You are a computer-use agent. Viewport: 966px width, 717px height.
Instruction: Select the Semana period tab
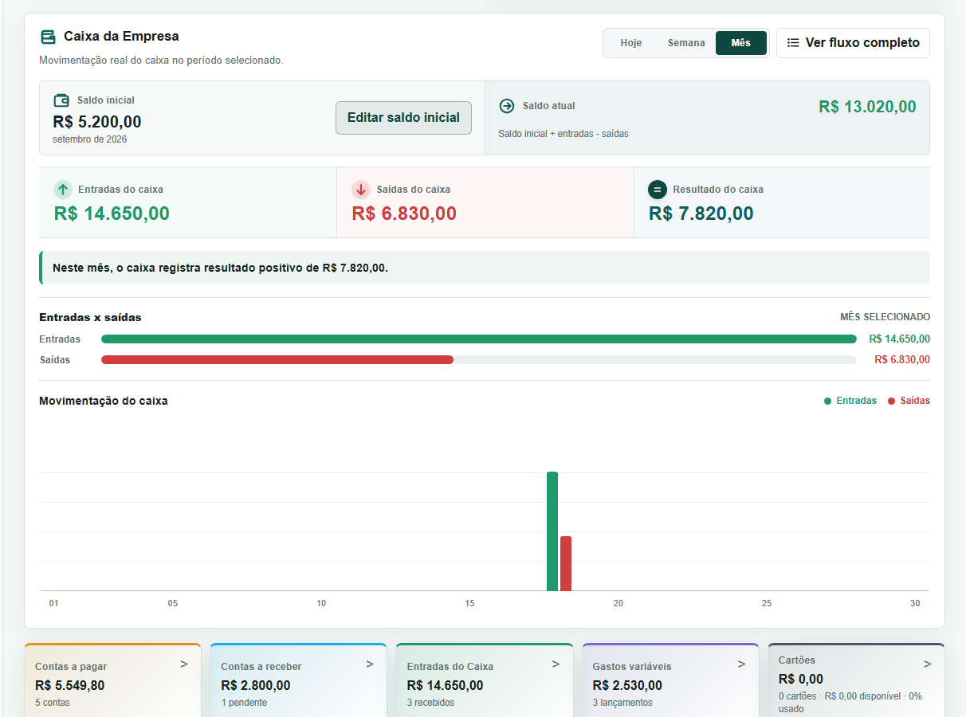tap(686, 43)
